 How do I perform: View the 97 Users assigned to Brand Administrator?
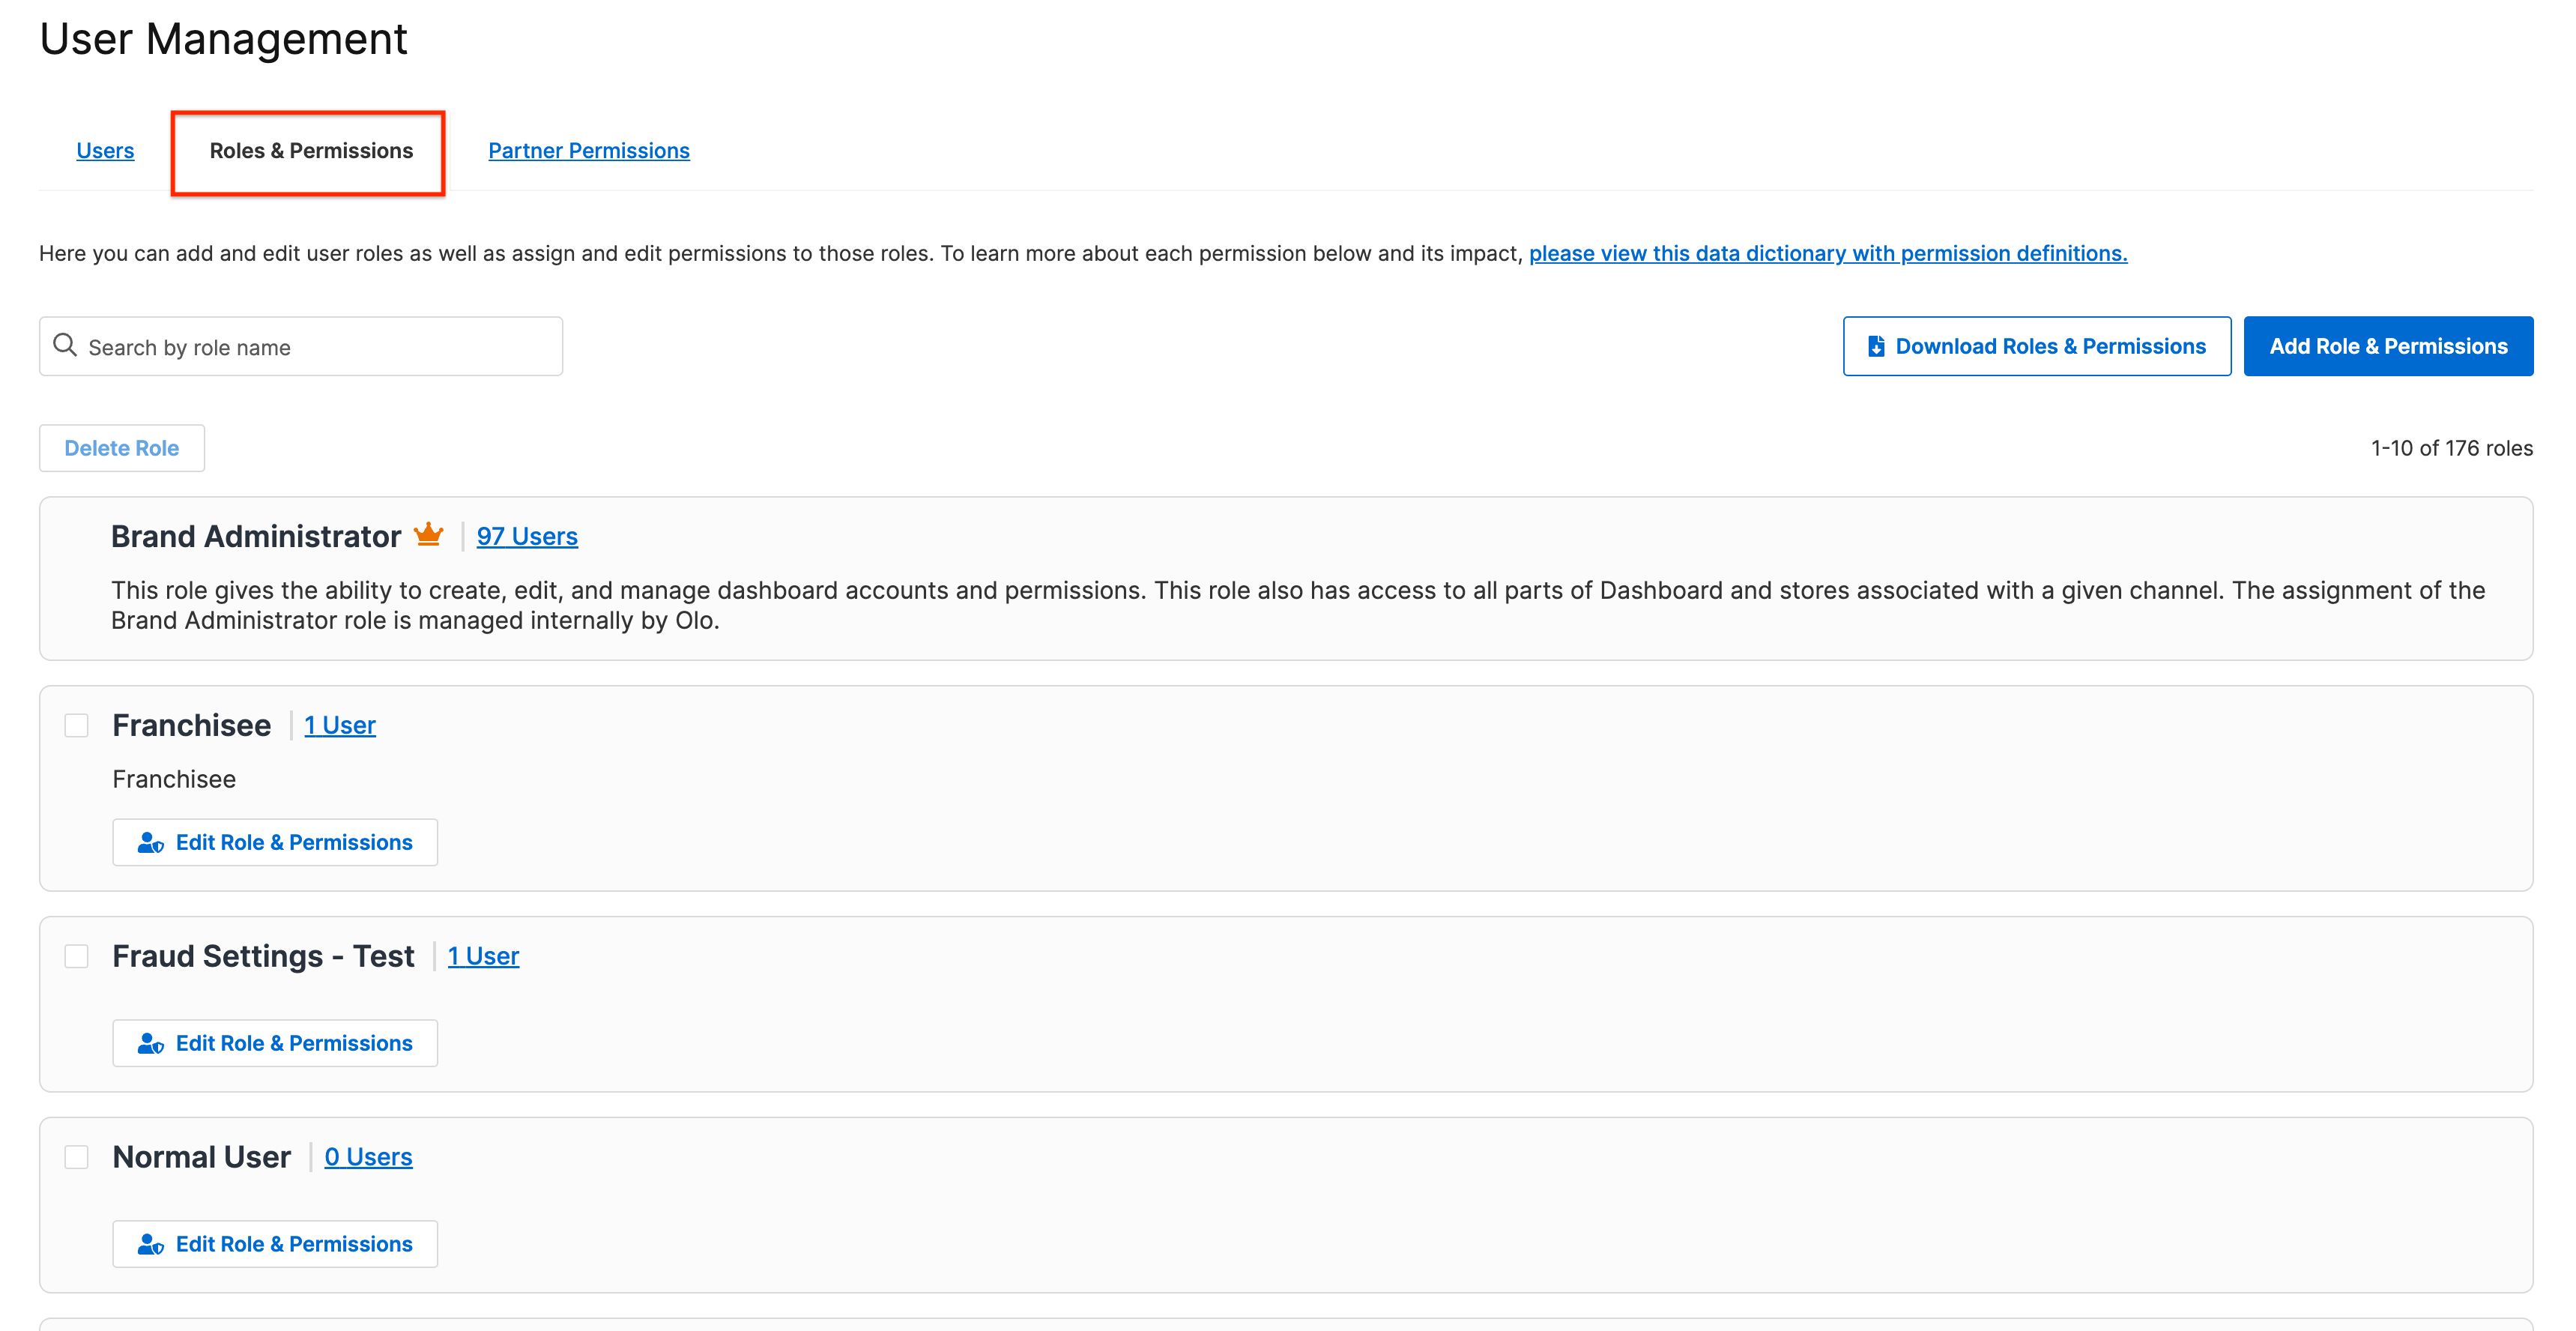pos(528,536)
